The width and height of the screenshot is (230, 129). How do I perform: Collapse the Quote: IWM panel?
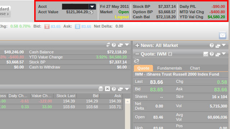(x=137, y=54)
